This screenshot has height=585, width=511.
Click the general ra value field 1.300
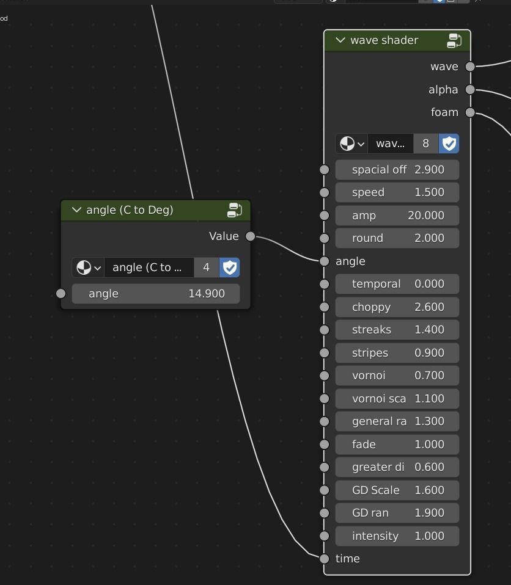[x=397, y=421]
